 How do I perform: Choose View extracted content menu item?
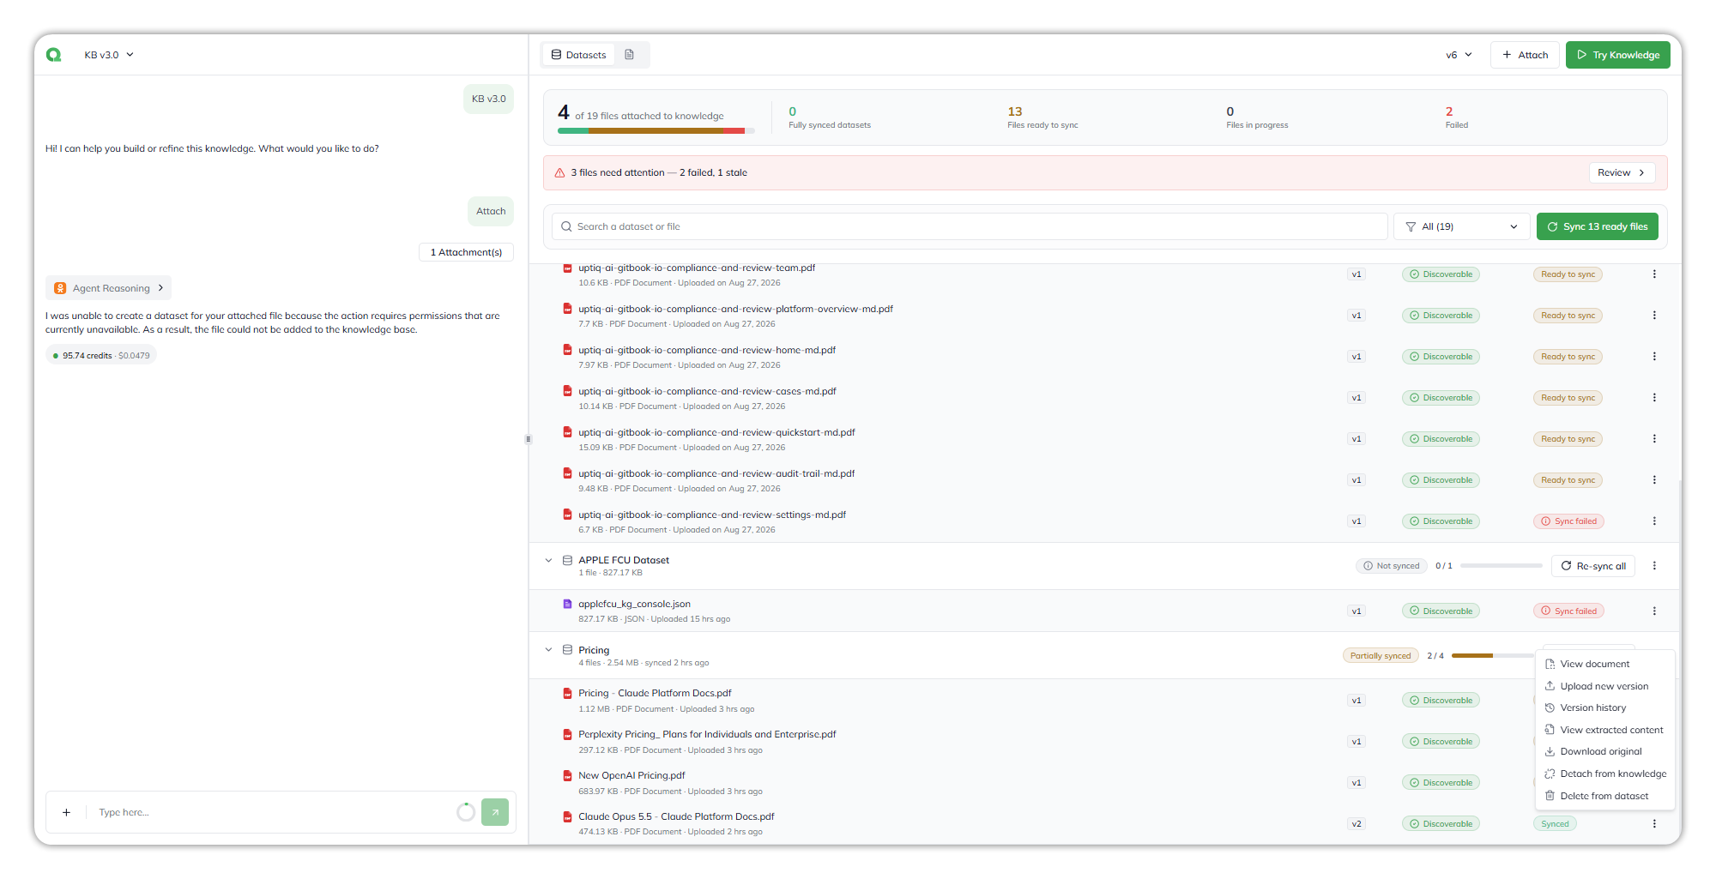click(1604, 731)
